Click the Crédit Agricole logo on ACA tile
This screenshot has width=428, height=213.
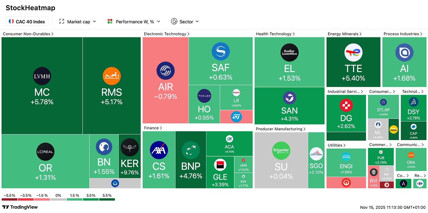pos(229,139)
